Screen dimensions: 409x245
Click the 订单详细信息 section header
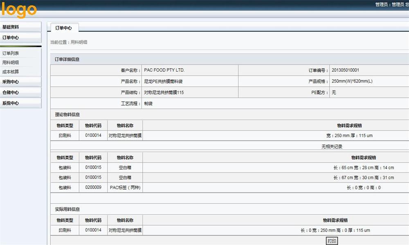(67, 59)
